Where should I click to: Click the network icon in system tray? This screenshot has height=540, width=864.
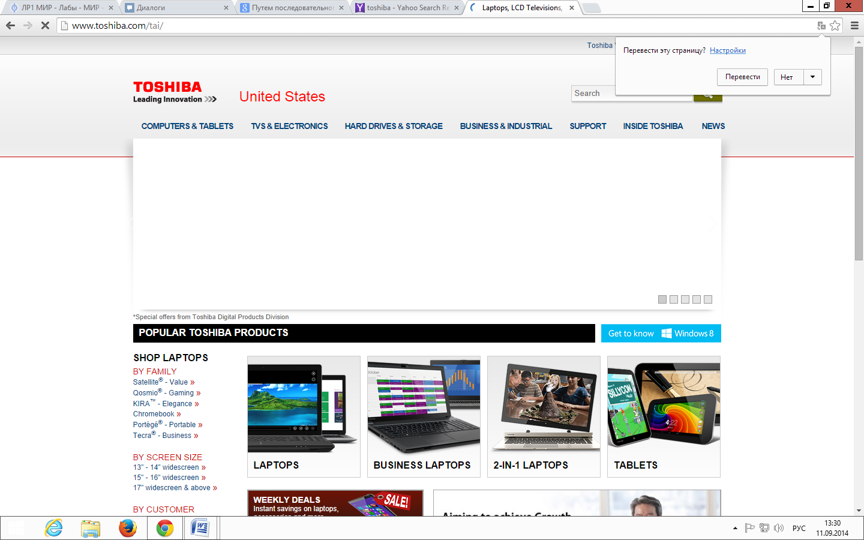click(764, 528)
